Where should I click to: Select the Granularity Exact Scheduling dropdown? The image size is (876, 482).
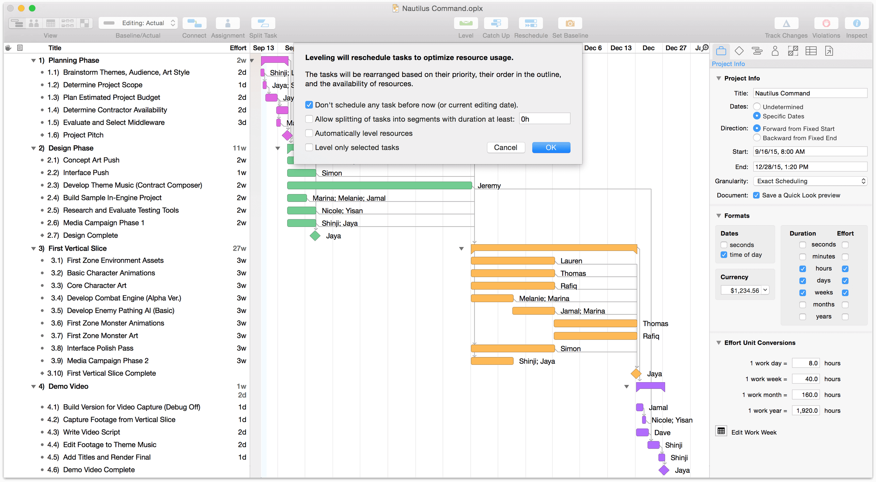pyautogui.click(x=808, y=181)
